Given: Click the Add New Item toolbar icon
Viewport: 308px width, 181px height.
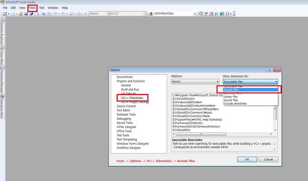Looking at the screenshot, I should 13,14.
